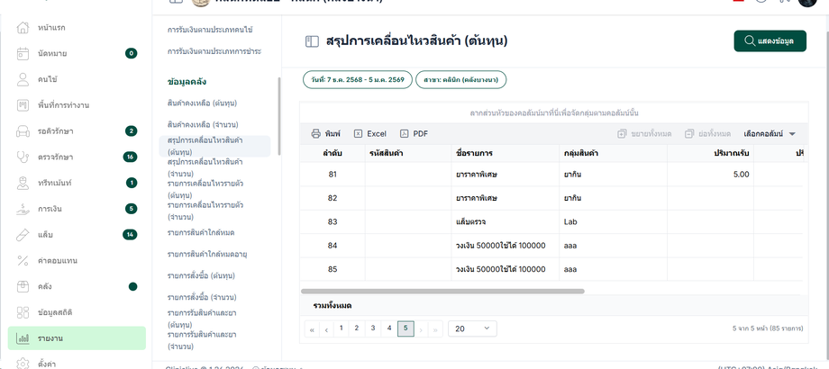The height and width of the screenshot is (369, 829).
Task: Click the ทรีทเม้นท์ treatment icon
Action: 23,183
